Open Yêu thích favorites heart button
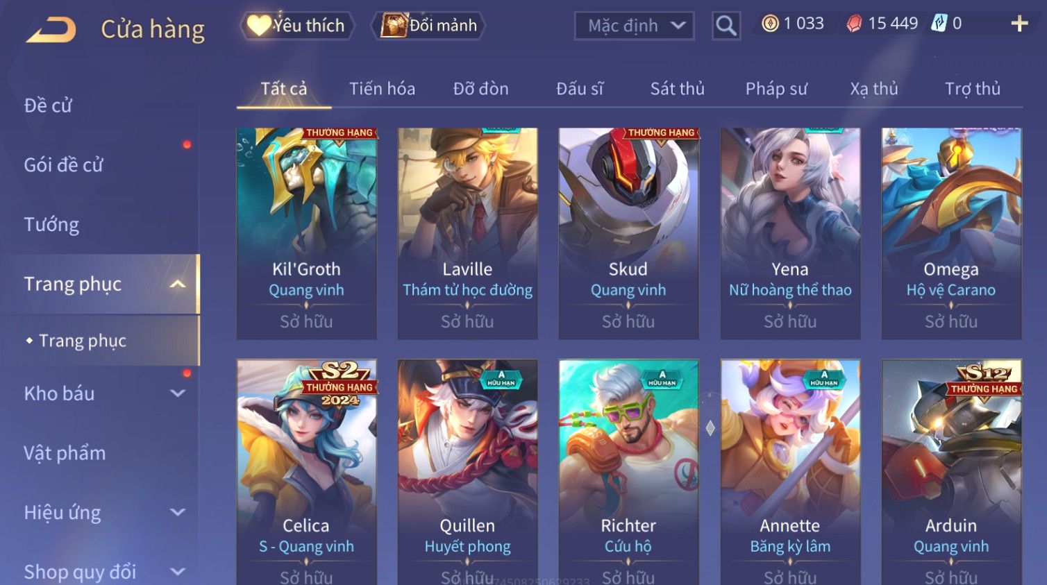Image resolution: width=1047 pixels, height=585 pixels. 298,26
